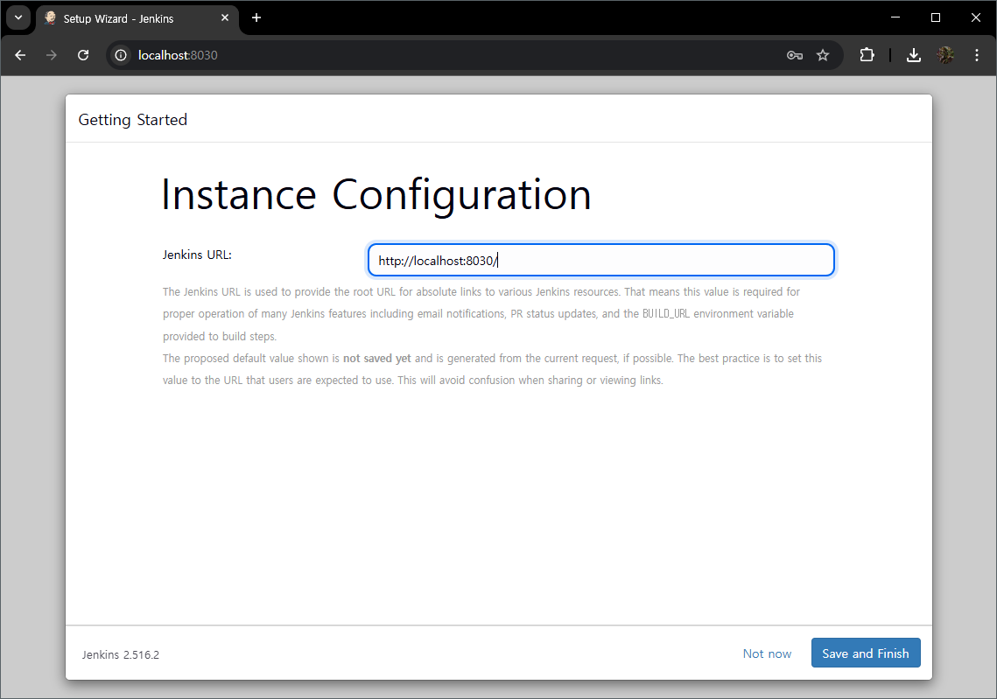Open a new browser tab
This screenshot has width=997, height=699.
pyautogui.click(x=256, y=17)
